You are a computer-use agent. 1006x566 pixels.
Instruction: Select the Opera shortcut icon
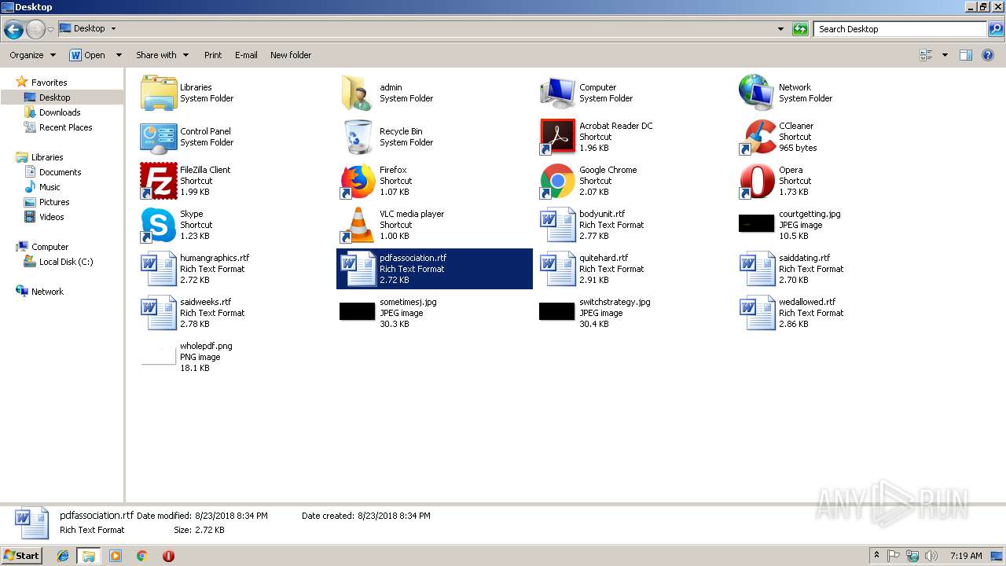[x=757, y=181]
